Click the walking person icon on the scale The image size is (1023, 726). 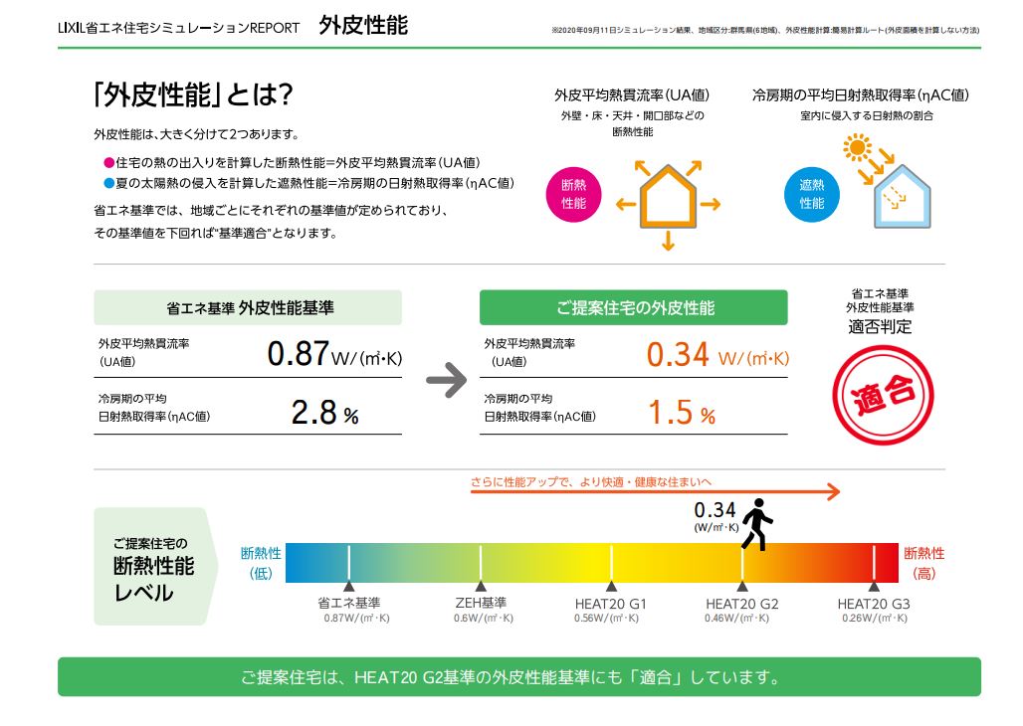click(x=757, y=524)
